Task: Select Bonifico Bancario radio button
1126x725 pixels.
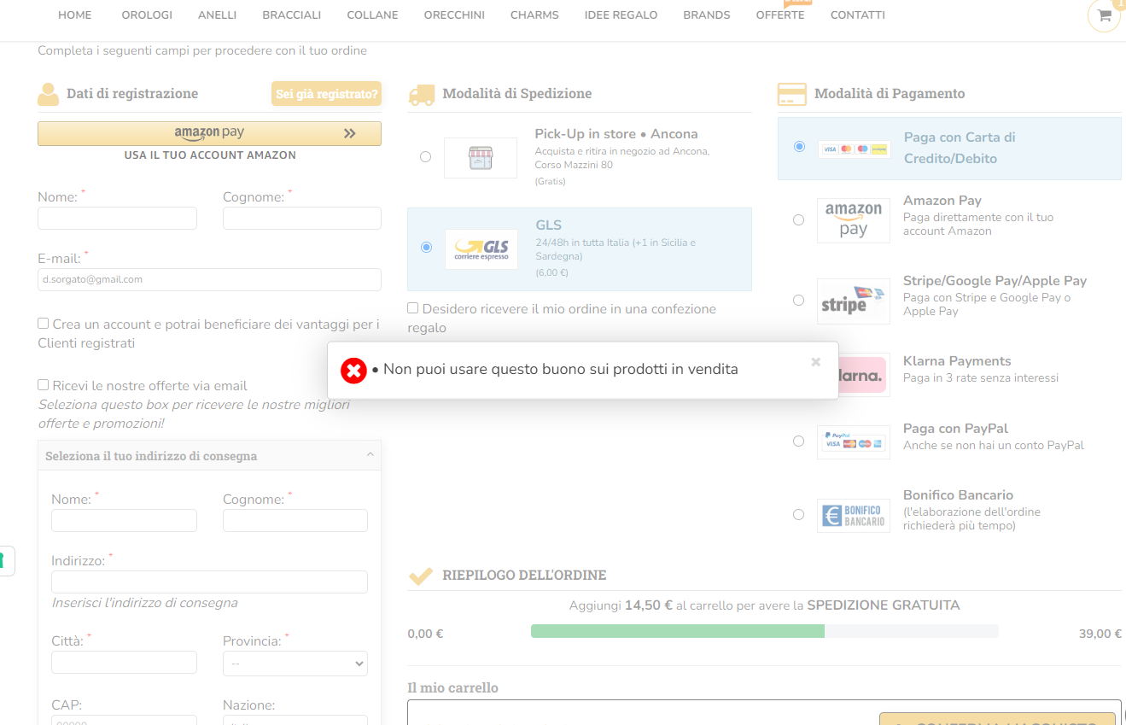Action: (x=798, y=515)
